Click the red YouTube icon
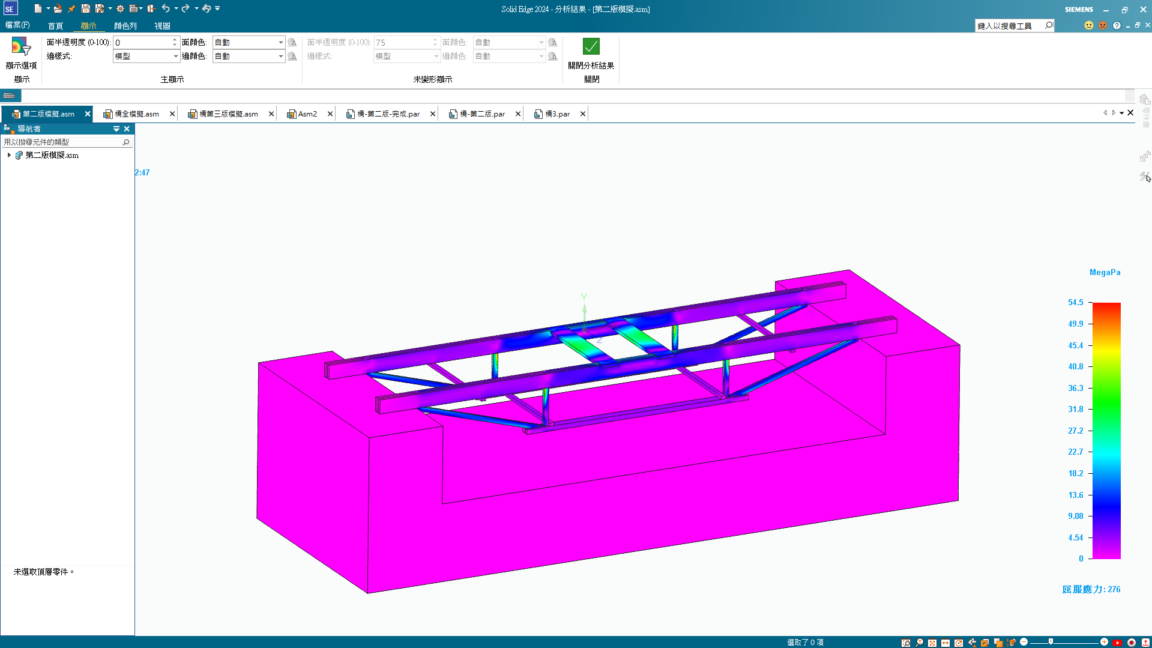 tap(1117, 643)
